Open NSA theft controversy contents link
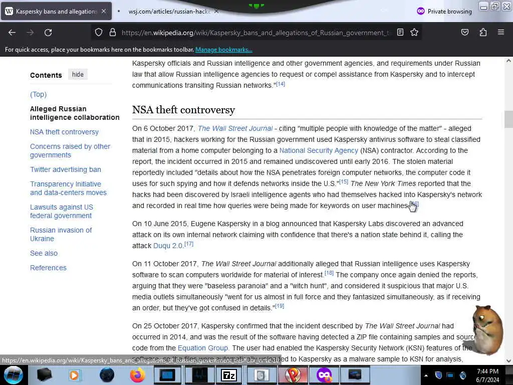This screenshot has height=385, width=513. click(65, 132)
